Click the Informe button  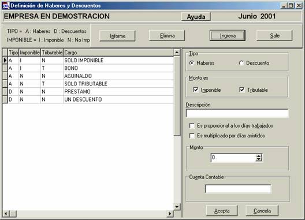117,36
